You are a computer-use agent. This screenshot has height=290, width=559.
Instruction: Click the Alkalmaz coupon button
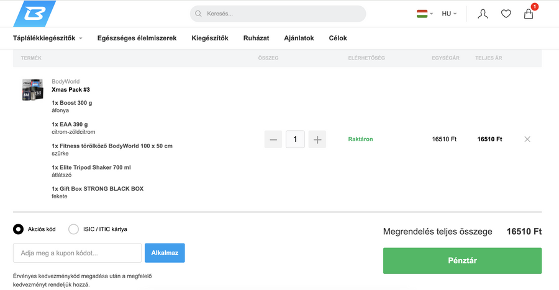coord(165,253)
